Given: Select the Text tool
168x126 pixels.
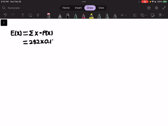Looking at the screenshot, I should [x=23, y=15].
